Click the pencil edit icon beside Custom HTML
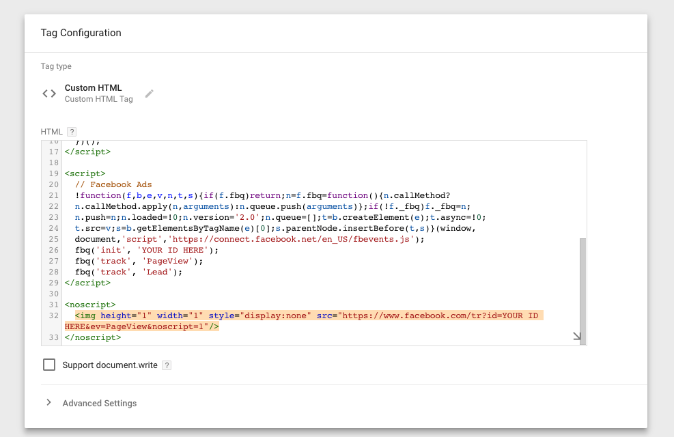The image size is (674, 437). (149, 94)
